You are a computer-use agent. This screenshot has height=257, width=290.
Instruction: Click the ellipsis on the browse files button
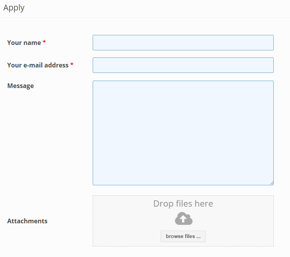pos(199,237)
